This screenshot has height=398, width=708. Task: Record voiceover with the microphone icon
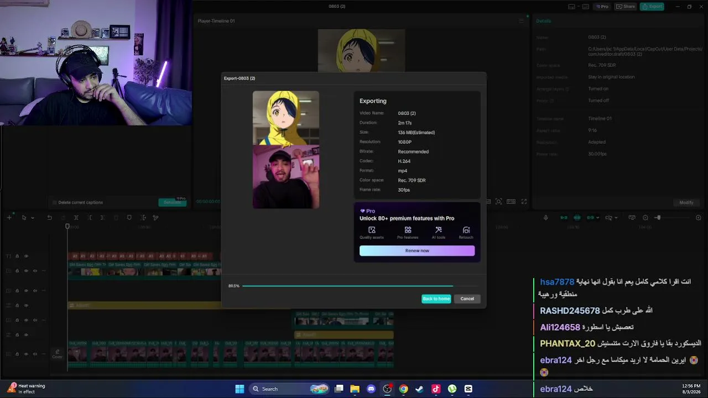click(545, 218)
